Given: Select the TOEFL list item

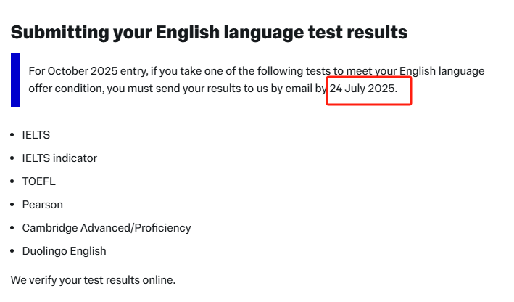Looking at the screenshot, I should (x=38, y=181).
